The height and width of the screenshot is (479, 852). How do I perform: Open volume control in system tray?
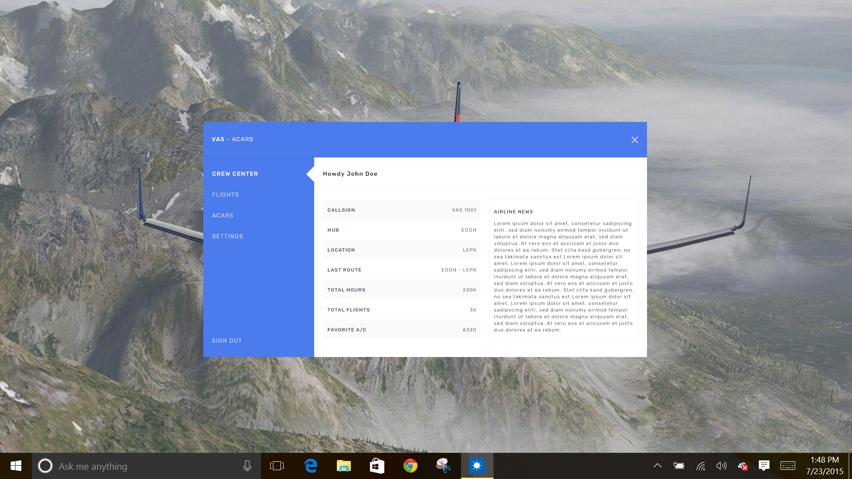(721, 466)
